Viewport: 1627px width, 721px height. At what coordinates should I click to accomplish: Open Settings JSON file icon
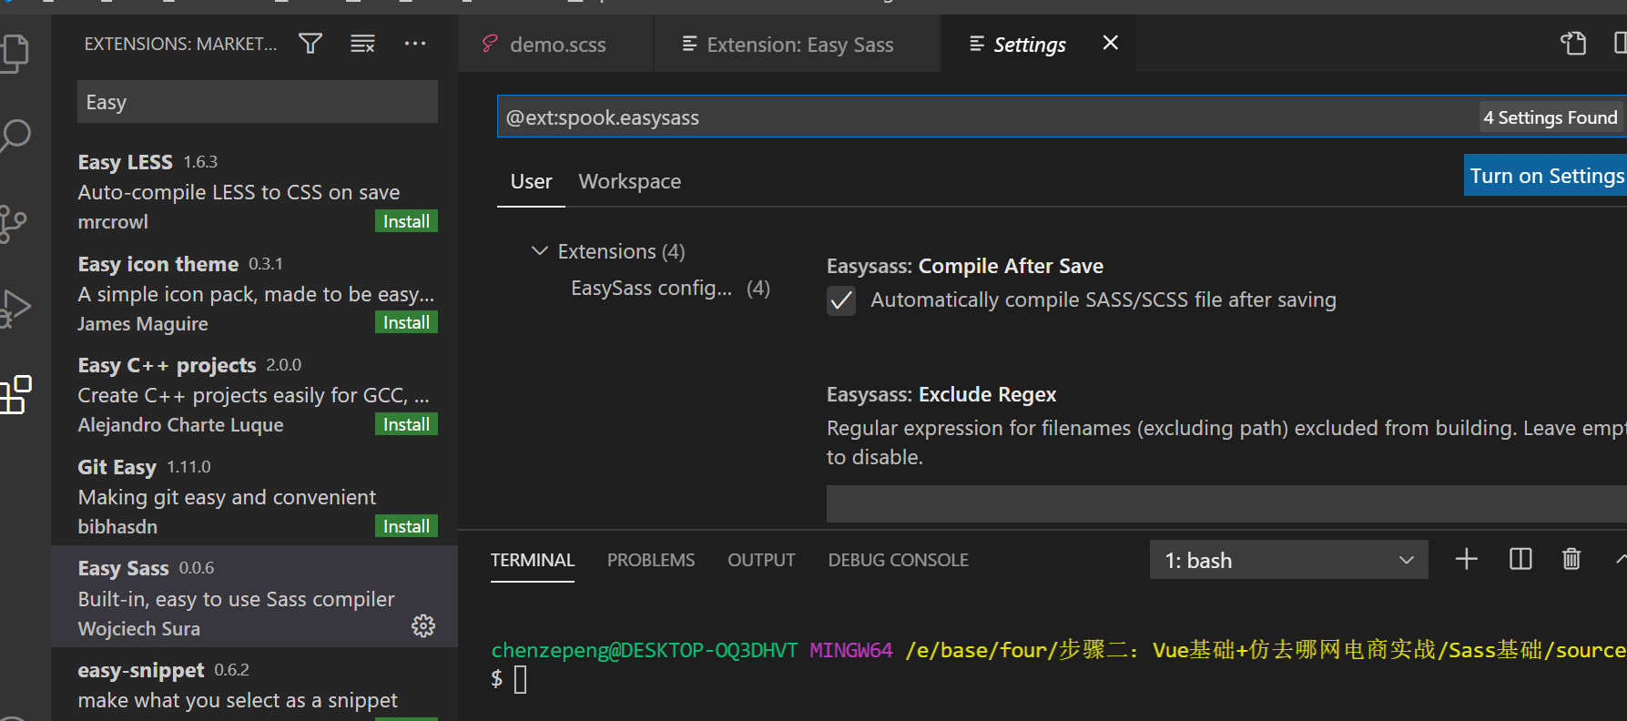(x=1573, y=43)
